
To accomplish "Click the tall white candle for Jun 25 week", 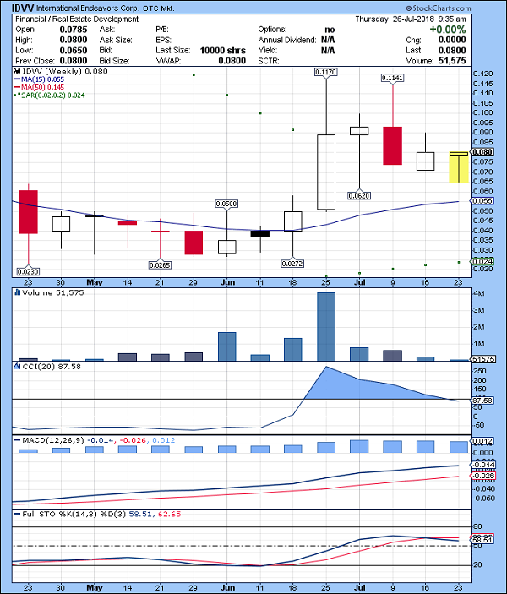I will click(326, 172).
